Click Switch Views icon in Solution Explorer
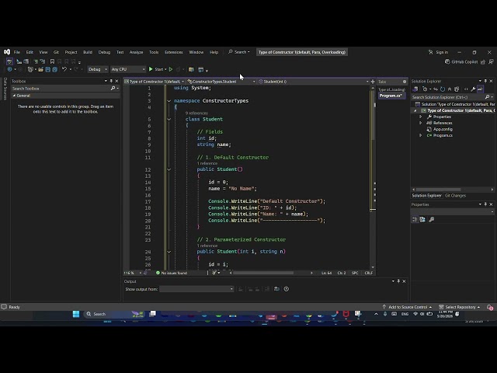This screenshot has width=497, height=373. click(x=415, y=89)
